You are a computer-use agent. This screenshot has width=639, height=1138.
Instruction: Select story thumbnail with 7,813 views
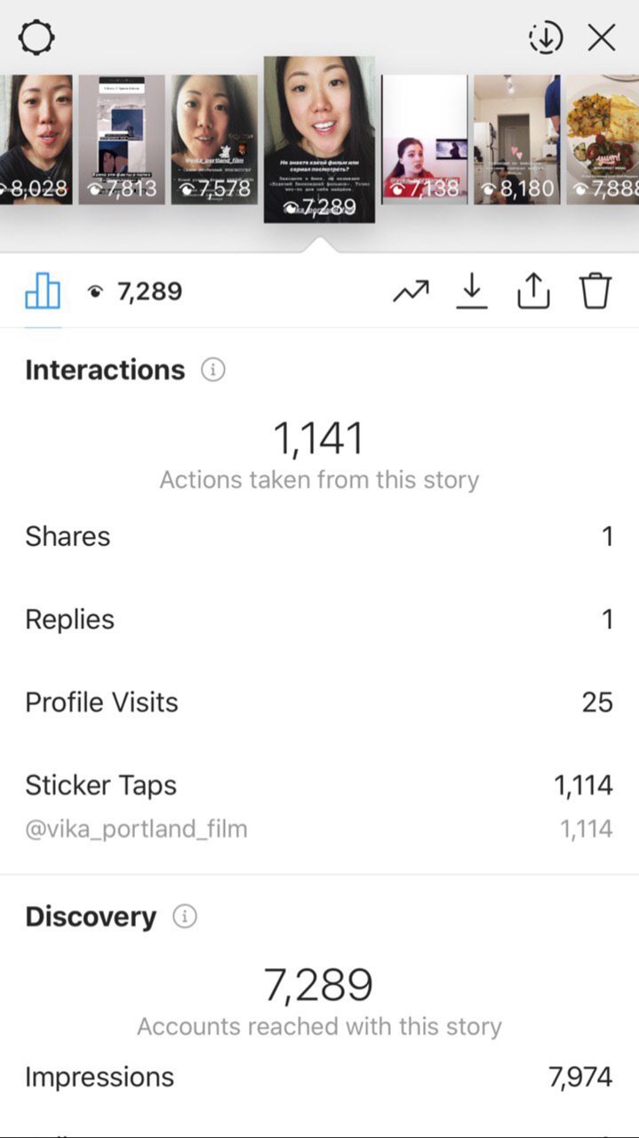click(122, 140)
